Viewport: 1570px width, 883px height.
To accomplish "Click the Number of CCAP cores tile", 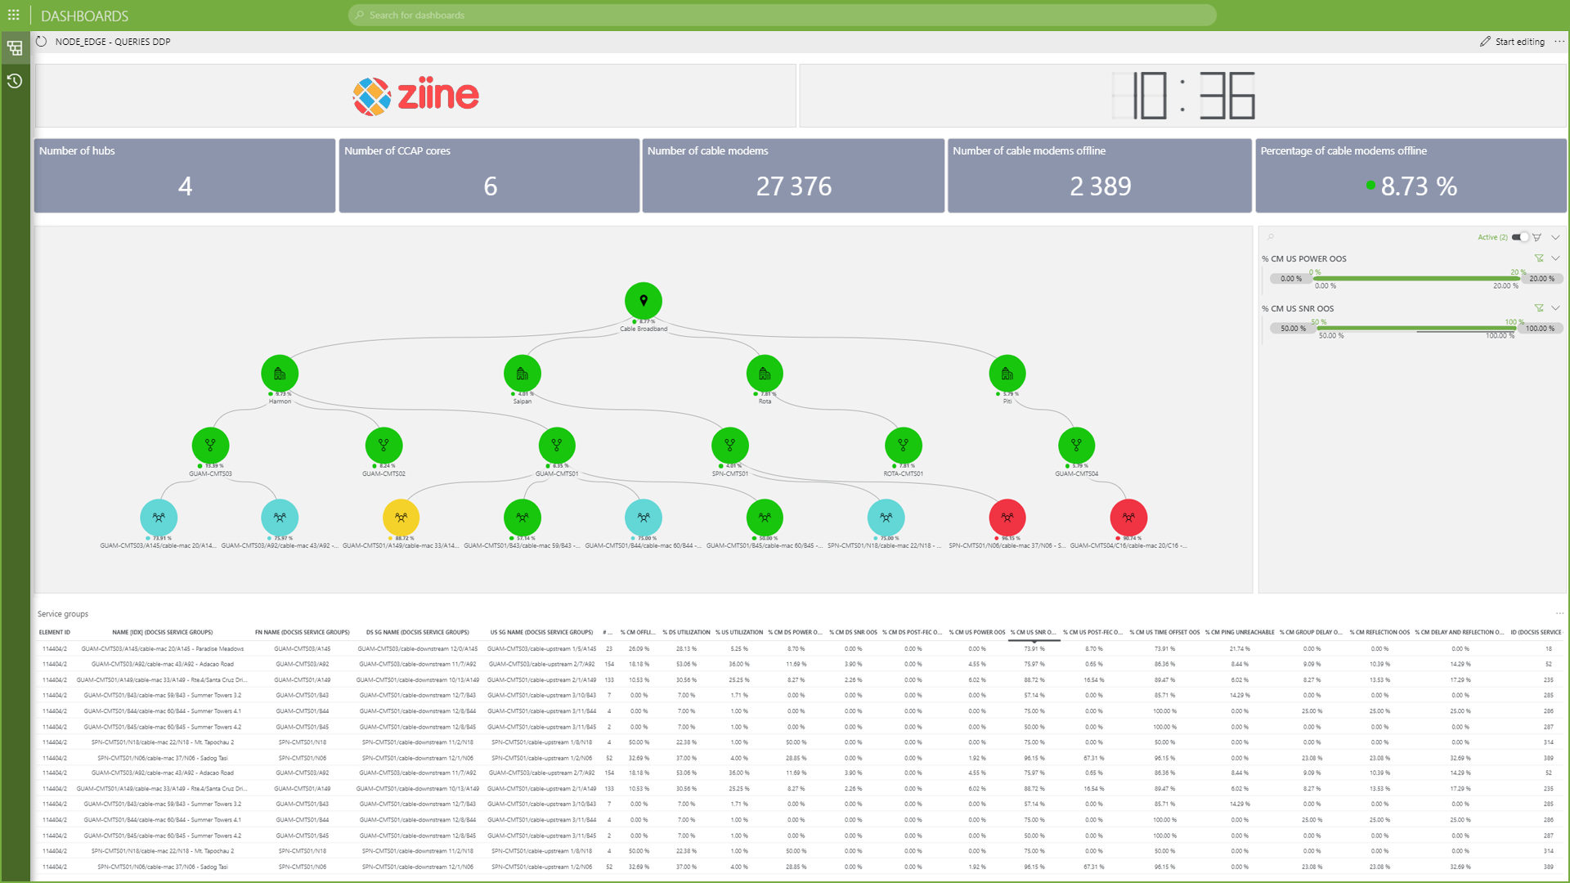I will 489,176.
